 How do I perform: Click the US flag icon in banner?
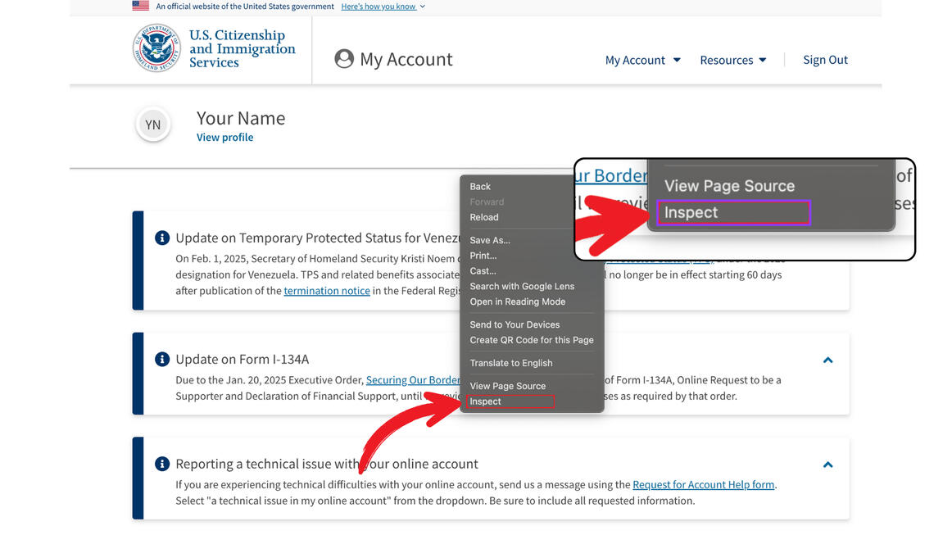pyautogui.click(x=141, y=6)
